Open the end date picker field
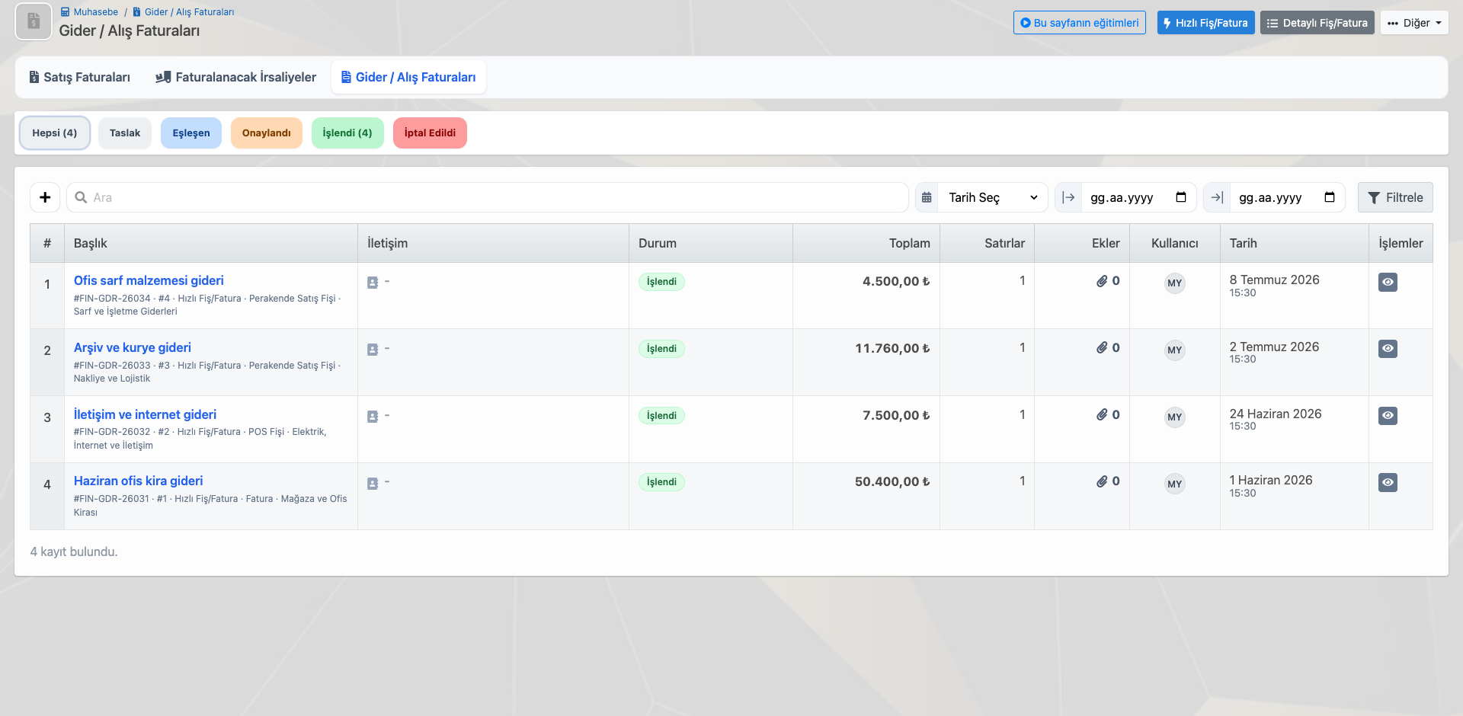 click(1286, 197)
